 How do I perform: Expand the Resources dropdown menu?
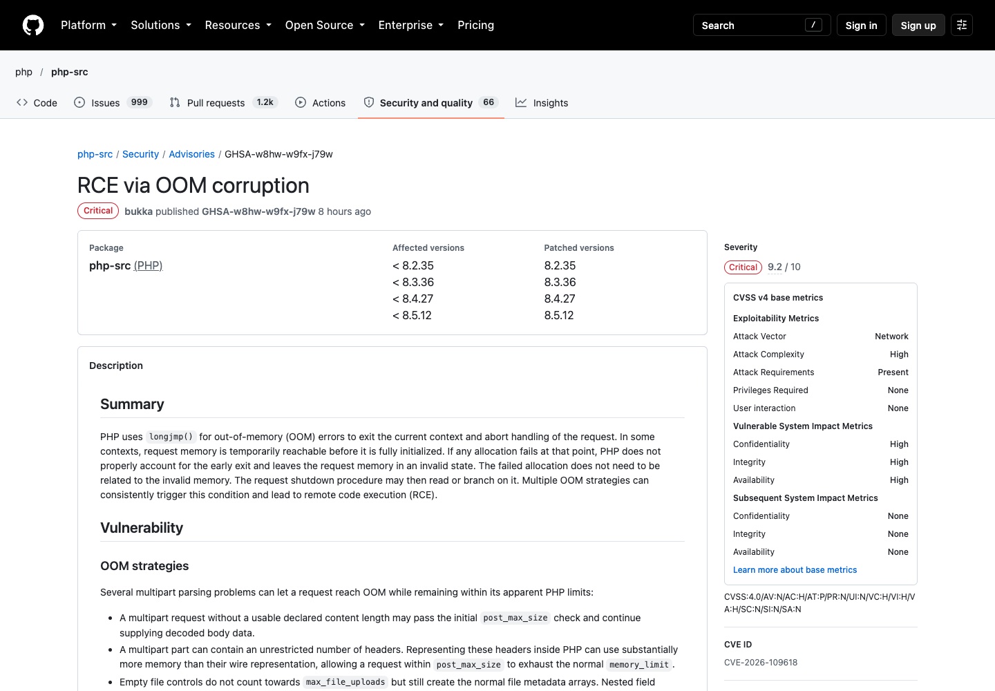coord(238,25)
